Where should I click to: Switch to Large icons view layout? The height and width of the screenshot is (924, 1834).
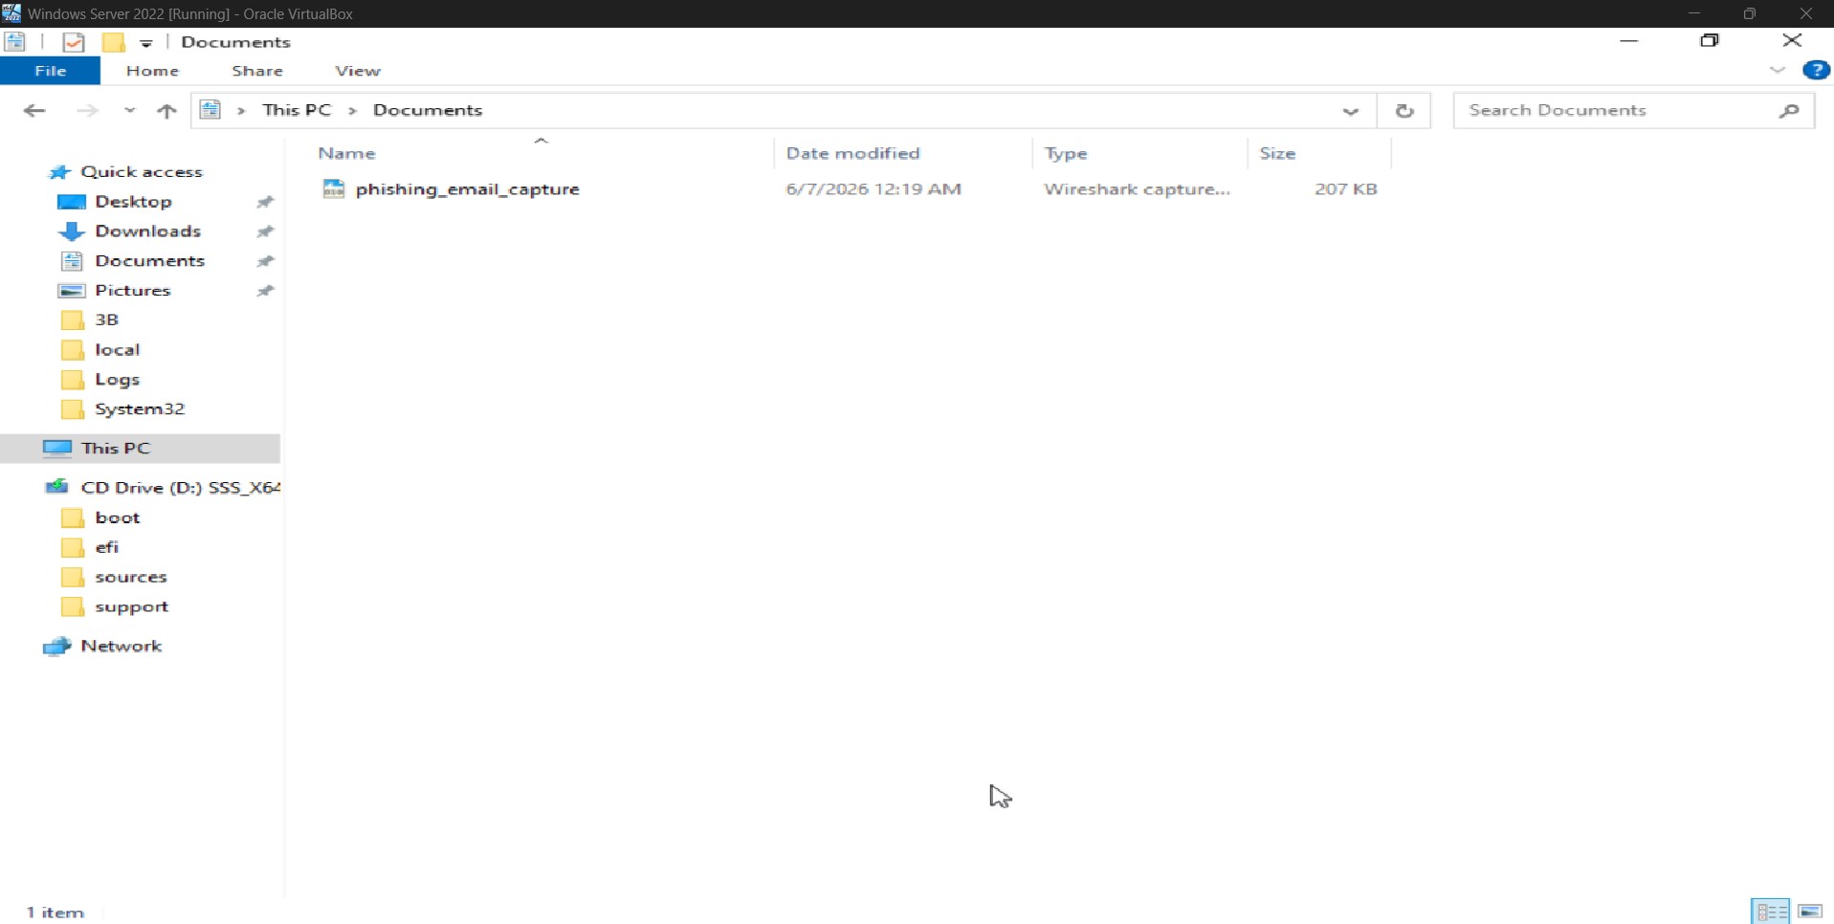click(1810, 912)
